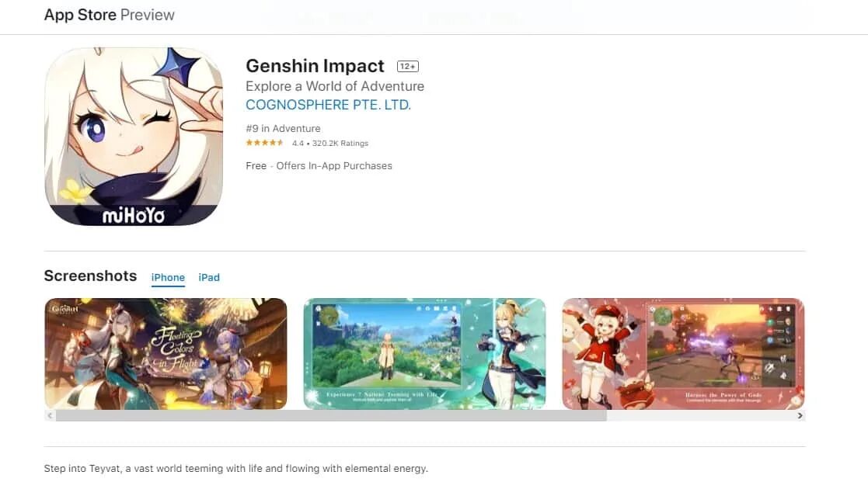Click the left scroll arrow under screenshots
The width and height of the screenshot is (868, 482).
point(50,416)
